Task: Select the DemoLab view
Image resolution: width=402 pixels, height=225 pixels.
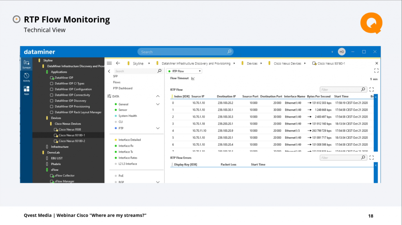Action: coord(53,152)
